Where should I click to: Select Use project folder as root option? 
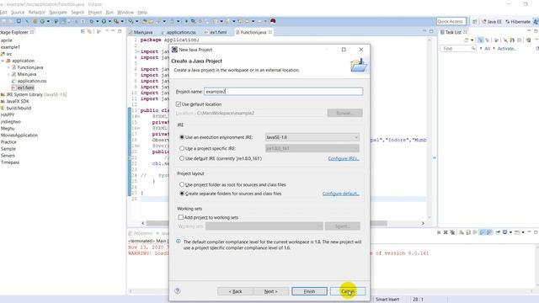182,184
